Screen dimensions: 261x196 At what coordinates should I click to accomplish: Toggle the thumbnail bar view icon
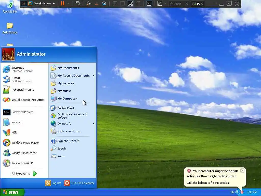(123, 4)
